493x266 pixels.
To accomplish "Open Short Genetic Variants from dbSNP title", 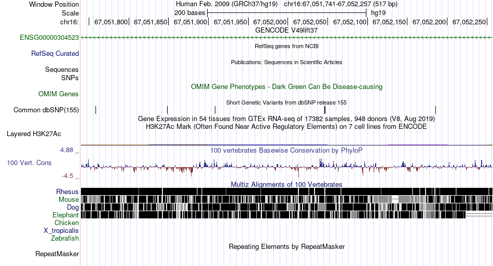I will pyautogui.click(x=286, y=102).
